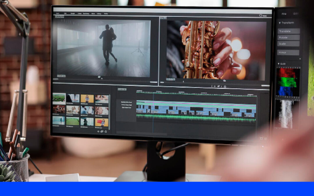The height and width of the screenshot is (196, 314).
Task: Click the Translate button
Action: [289, 31]
